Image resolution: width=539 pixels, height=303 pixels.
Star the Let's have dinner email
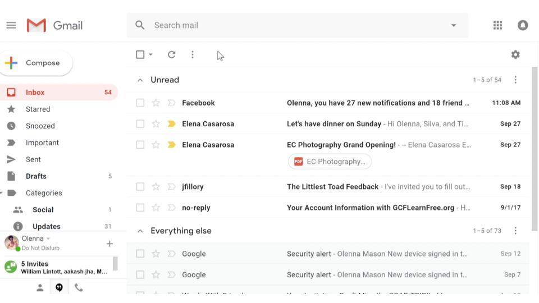(x=156, y=123)
